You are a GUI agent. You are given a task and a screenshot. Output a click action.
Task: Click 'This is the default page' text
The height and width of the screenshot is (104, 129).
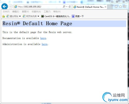(37, 32)
